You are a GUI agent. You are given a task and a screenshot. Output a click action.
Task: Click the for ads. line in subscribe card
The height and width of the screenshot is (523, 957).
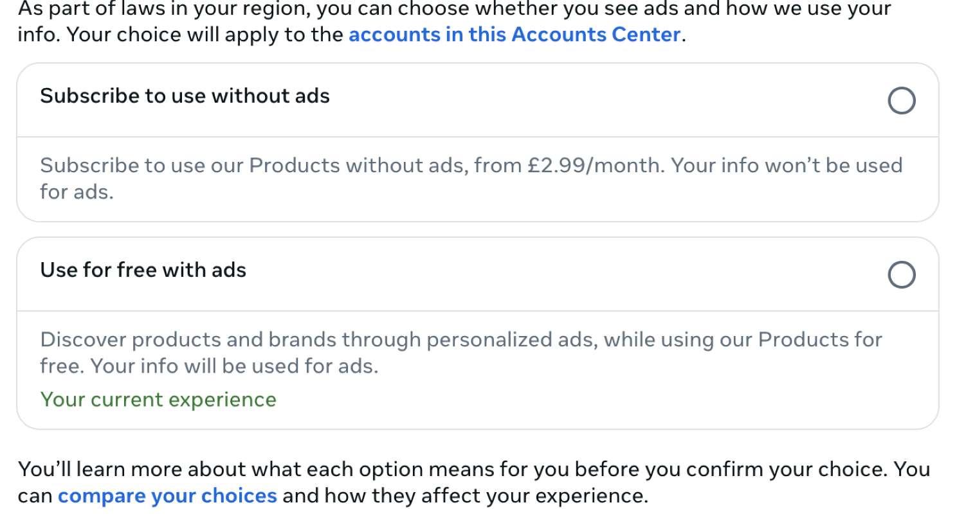tap(77, 192)
